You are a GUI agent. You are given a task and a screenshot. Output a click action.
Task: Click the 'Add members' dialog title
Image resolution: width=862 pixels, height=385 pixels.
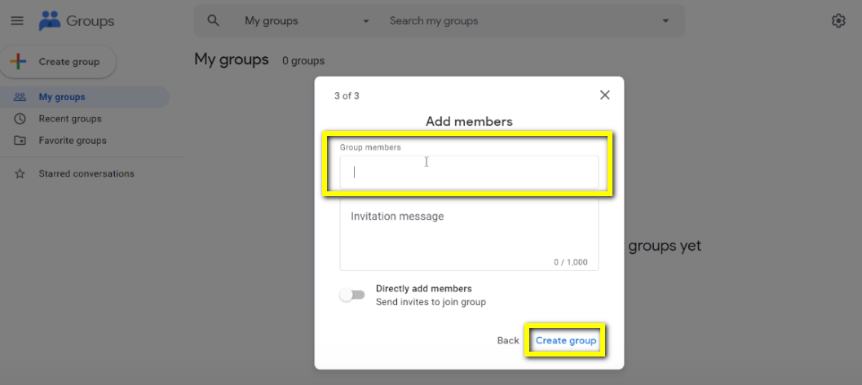pos(469,121)
